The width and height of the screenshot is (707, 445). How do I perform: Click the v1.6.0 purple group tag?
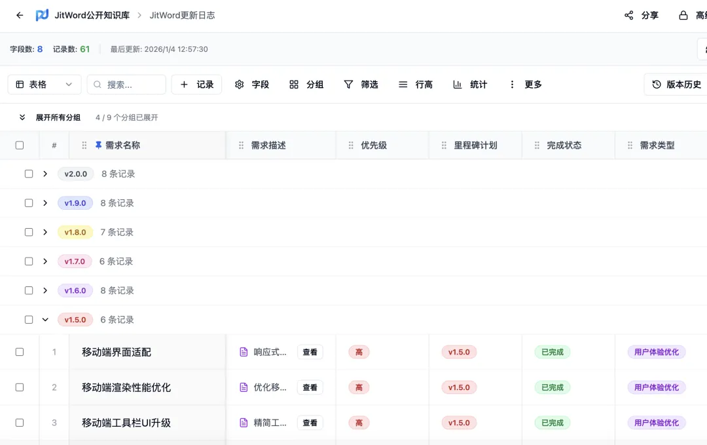75,290
